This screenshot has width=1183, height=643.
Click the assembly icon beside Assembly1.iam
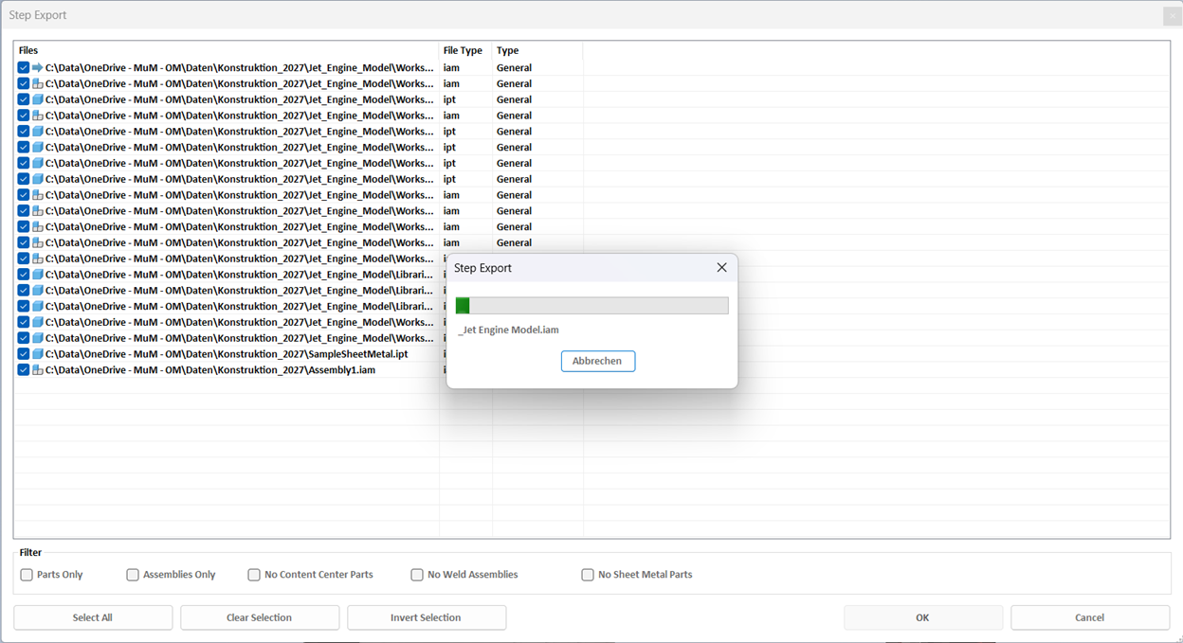click(x=38, y=370)
